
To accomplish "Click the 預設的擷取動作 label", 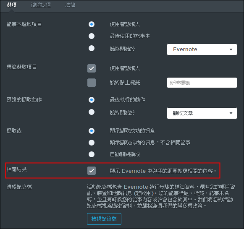I will pyautogui.click(x=24, y=100).
